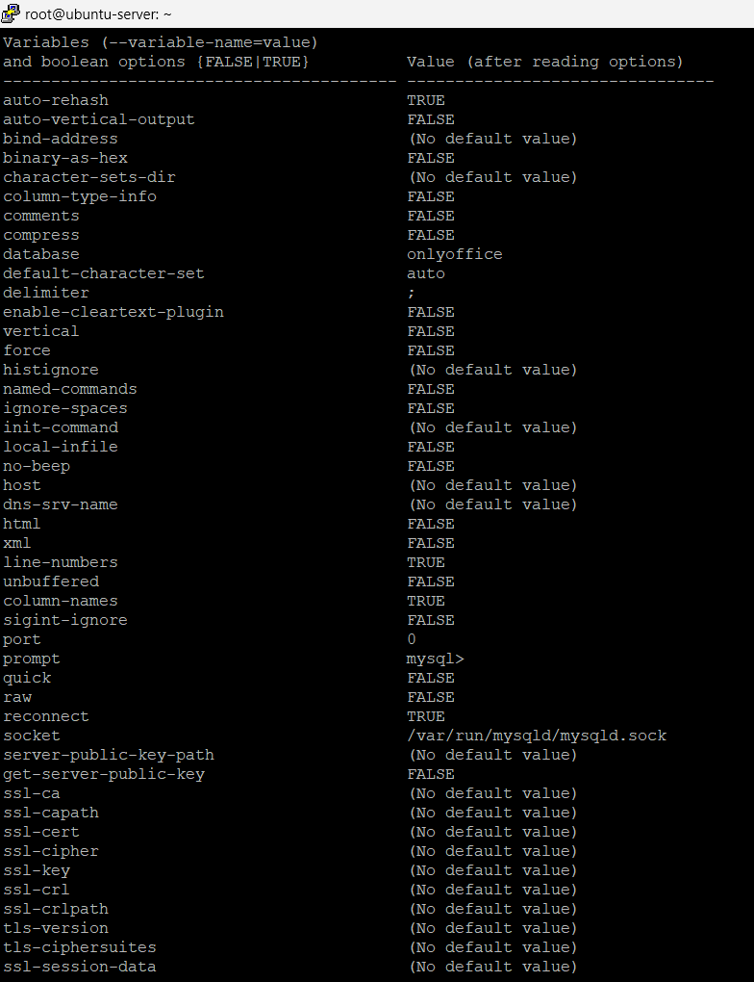
Task: Click the dns-srv-name variable
Action: tap(60, 504)
